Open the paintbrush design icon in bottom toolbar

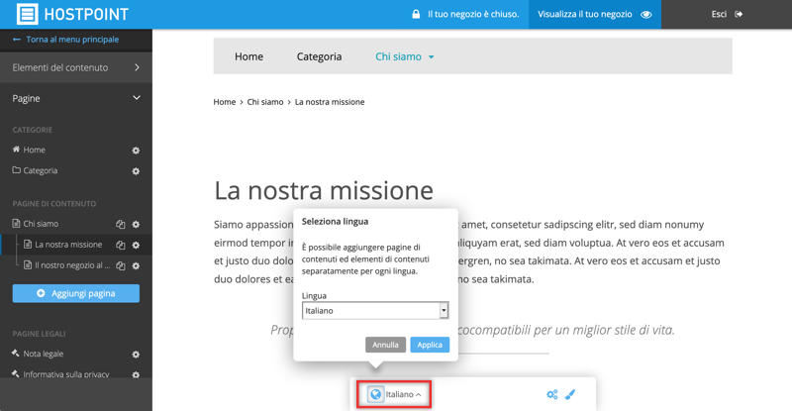coord(570,394)
